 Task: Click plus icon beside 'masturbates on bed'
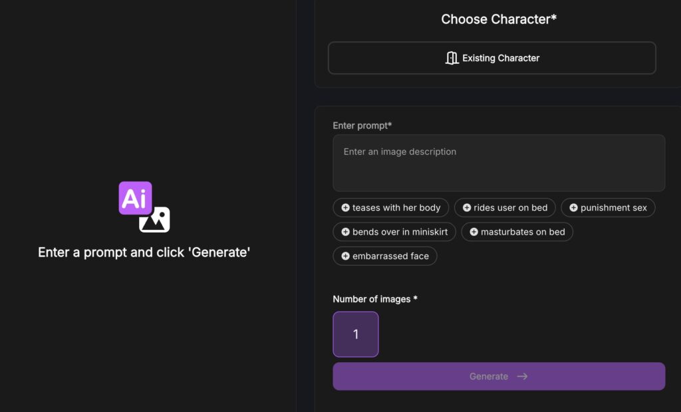coord(474,232)
